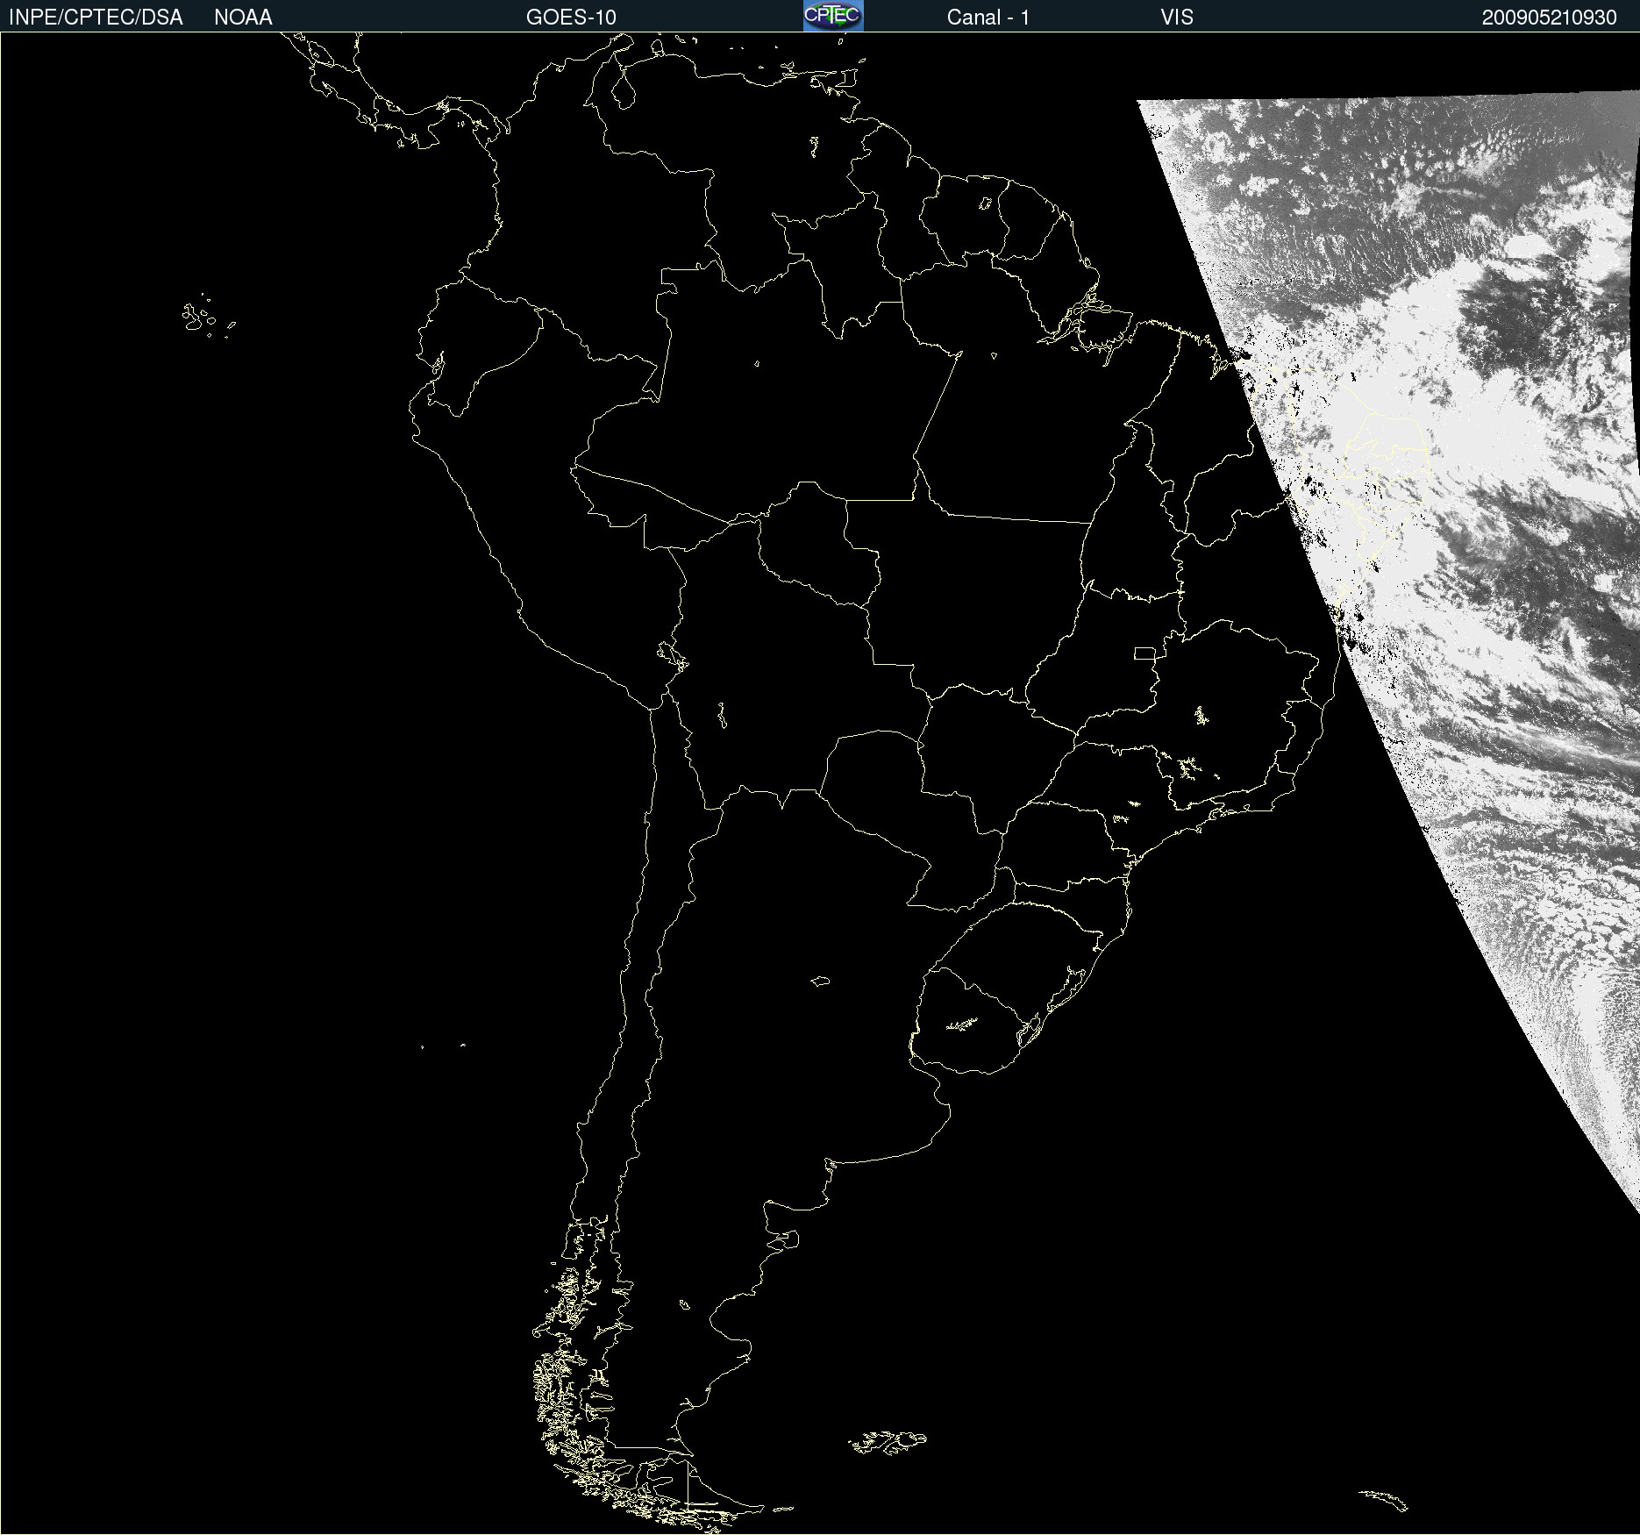1640x1535 pixels.
Task: Click the VIS channel label
Action: point(1177,18)
